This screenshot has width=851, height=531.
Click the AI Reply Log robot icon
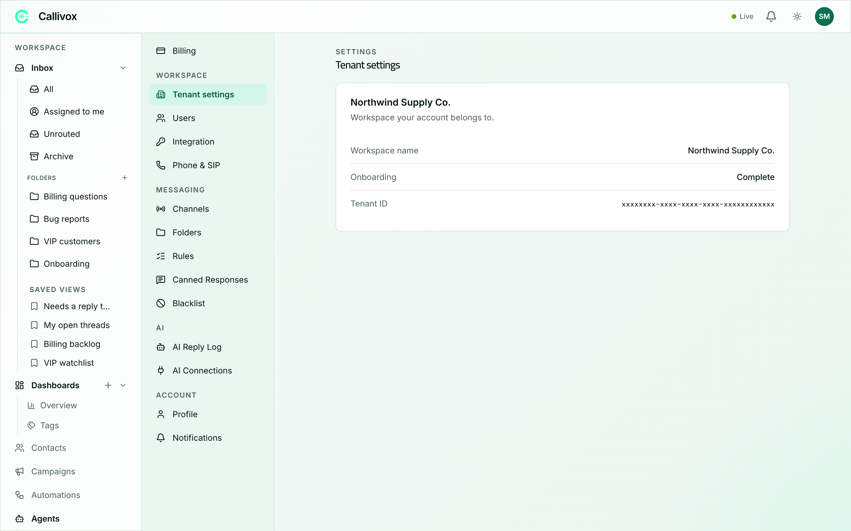pos(161,347)
